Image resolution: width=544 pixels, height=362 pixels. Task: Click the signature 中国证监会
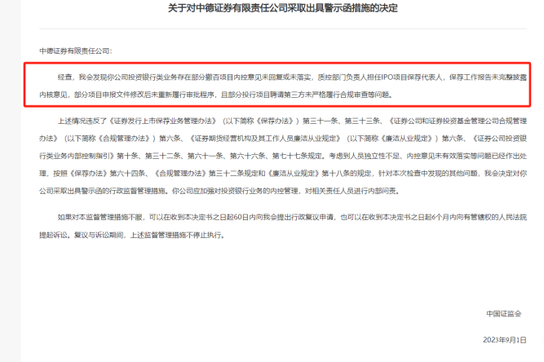(503, 314)
